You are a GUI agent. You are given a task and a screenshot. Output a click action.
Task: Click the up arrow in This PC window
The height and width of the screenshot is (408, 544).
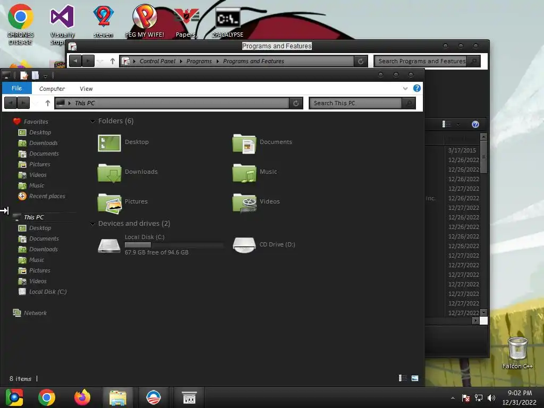point(48,103)
